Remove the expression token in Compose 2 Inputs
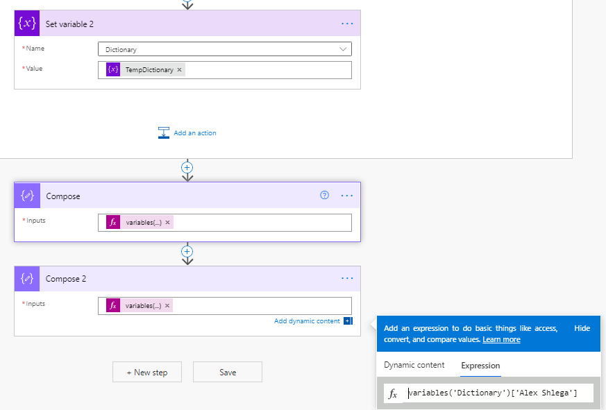Screen dimensions: 606x410 click(x=167, y=306)
